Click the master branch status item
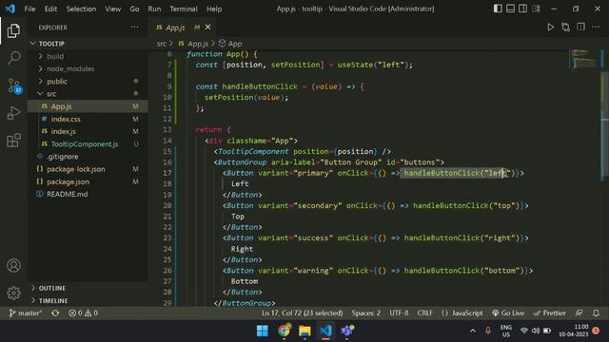Image resolution: width=609 pixels, height=342 pixels. [26, 313]
